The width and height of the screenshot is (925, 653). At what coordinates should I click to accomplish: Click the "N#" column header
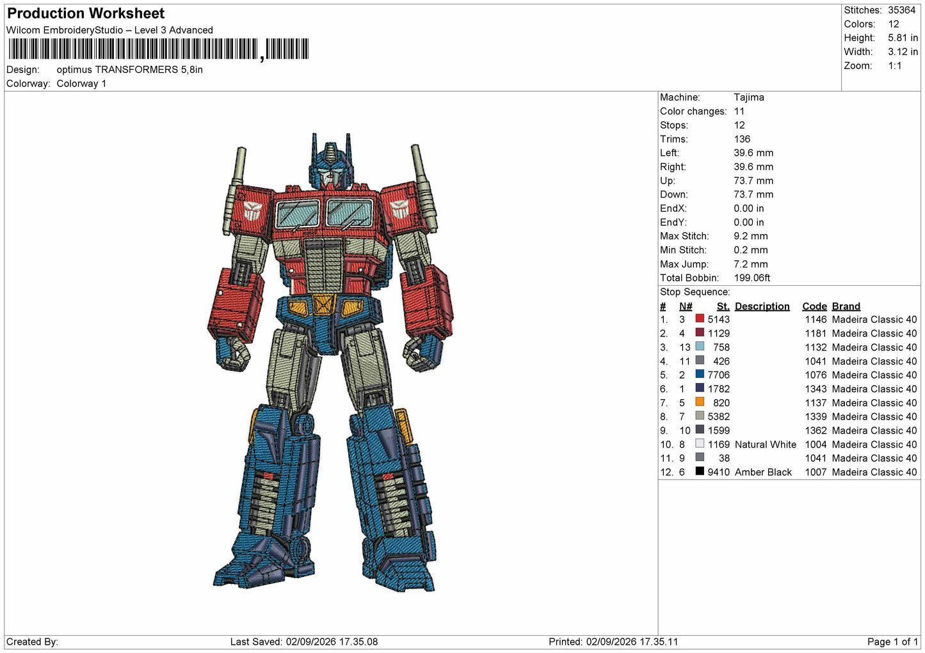686,306
